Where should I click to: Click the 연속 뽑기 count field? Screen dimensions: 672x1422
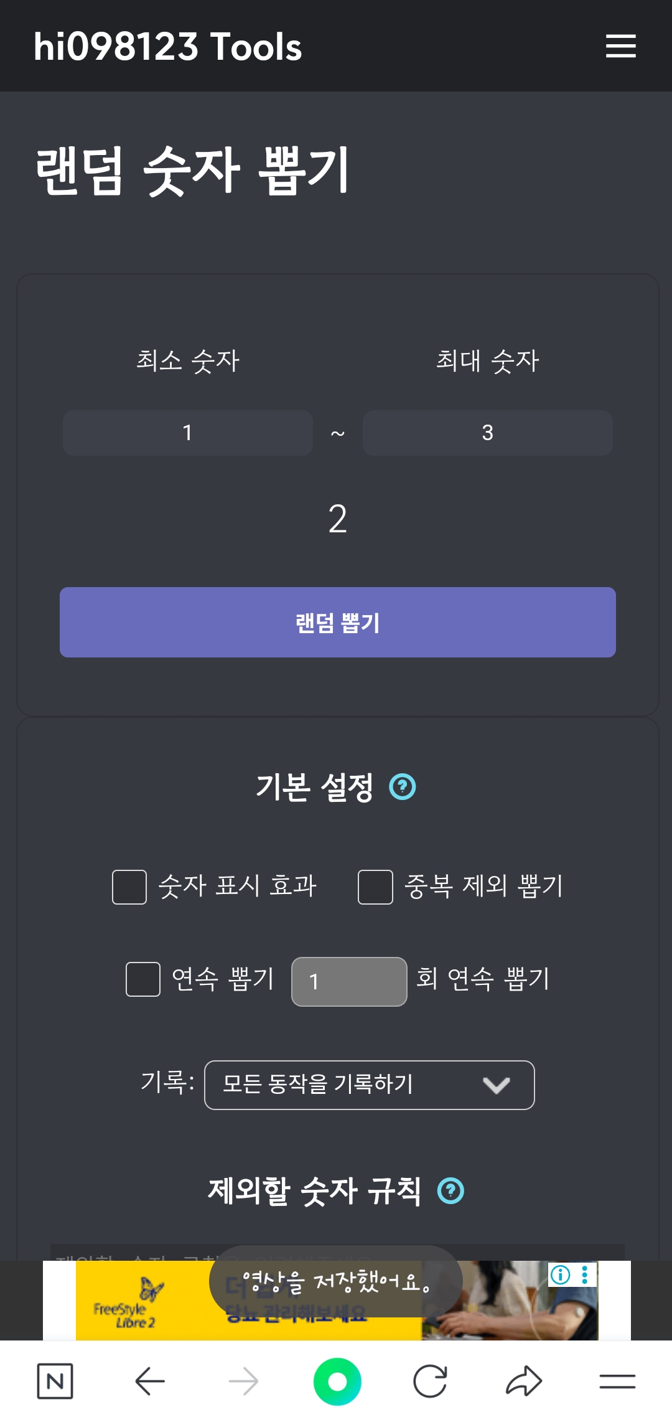click(349, 981)
